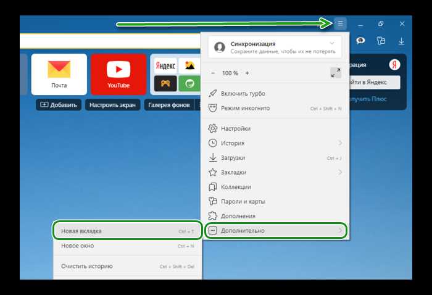This screenshot has width=432, height=295.
Task: Decrease zoom with the minus button
Action: tap(214, 73)
